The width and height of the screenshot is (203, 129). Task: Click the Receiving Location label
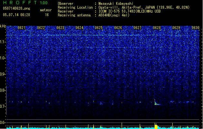75,7
